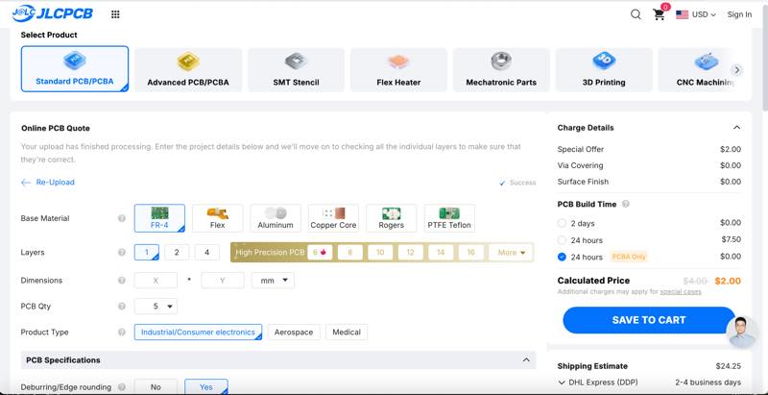Click the JLCPCB logo

click(x=53, y=14)
